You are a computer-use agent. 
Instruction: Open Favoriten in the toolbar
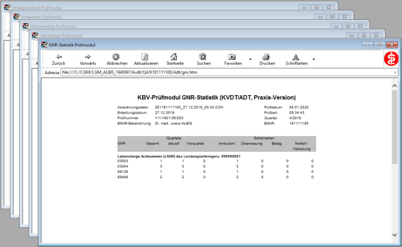click(x=233, y=59)
